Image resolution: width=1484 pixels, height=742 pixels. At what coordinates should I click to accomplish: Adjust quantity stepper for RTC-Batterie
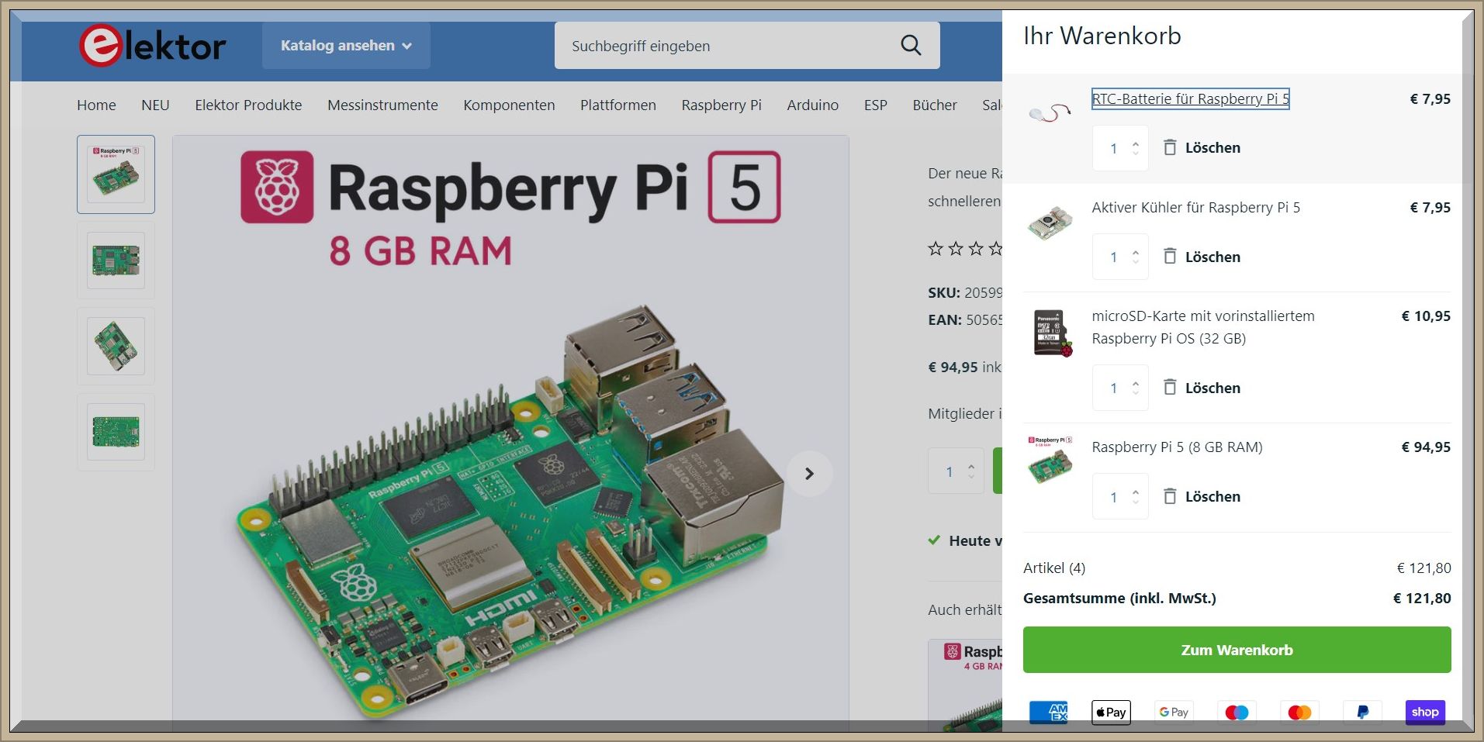pos(1136,148)
